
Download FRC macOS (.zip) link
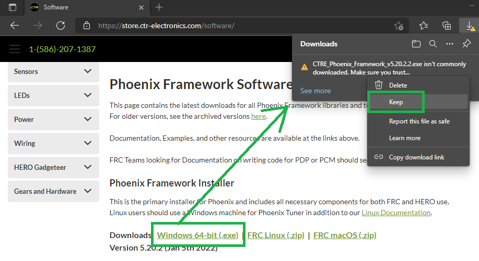(x=345, y=235)
